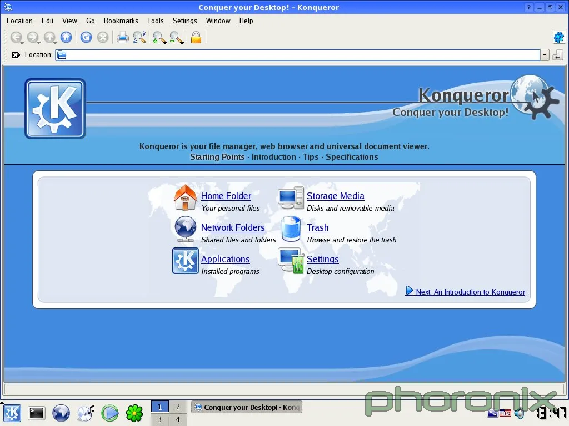Image resolution: width=569 pixels, height=426 pixels.
Task: Open the Tools menu
Action: click(x=156, y=21)
